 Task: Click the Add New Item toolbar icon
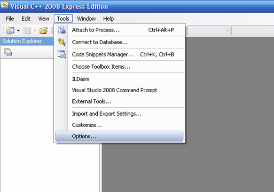27,31
